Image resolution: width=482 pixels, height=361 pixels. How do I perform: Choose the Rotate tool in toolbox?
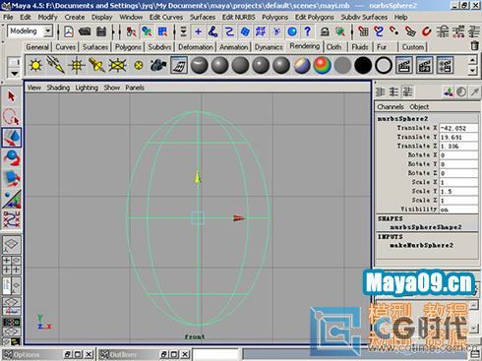12,157
